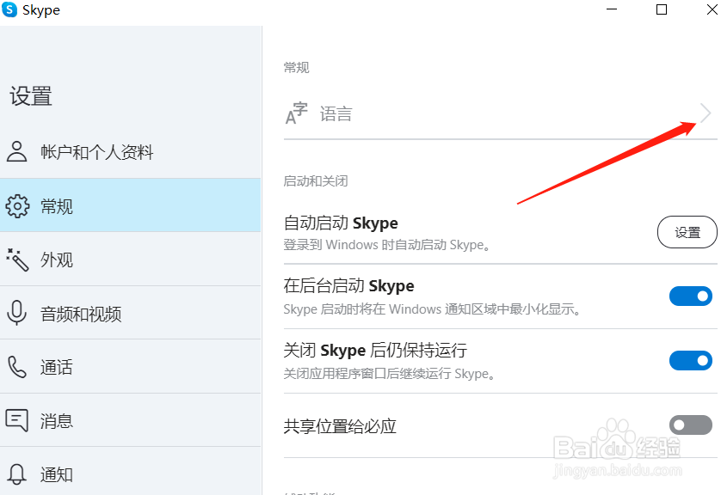Viewport: 721px width, 495px height.
Task: Click the language A字 icon
Action: pyautogui.click(x=296, y=113)
